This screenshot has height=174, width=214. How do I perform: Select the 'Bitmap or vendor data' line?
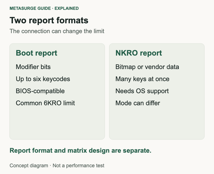pyautogui.click(x=147, y=67)
